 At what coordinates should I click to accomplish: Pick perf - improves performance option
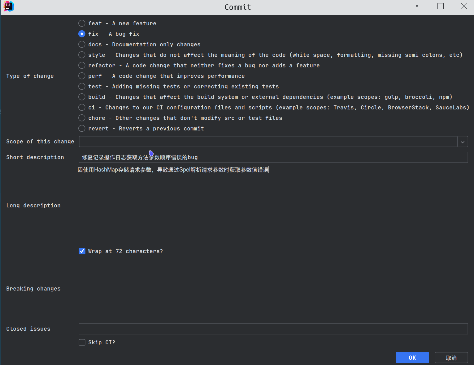coord(82,76)
